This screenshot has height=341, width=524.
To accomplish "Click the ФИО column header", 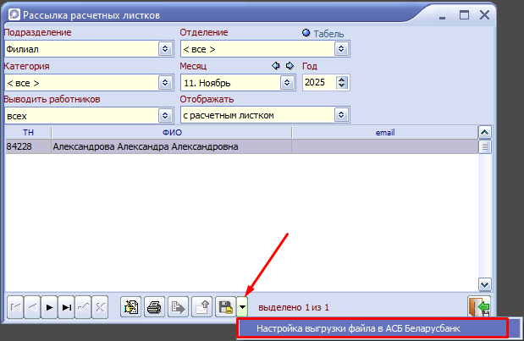I will pyautogui.click(x=171, y=133).
